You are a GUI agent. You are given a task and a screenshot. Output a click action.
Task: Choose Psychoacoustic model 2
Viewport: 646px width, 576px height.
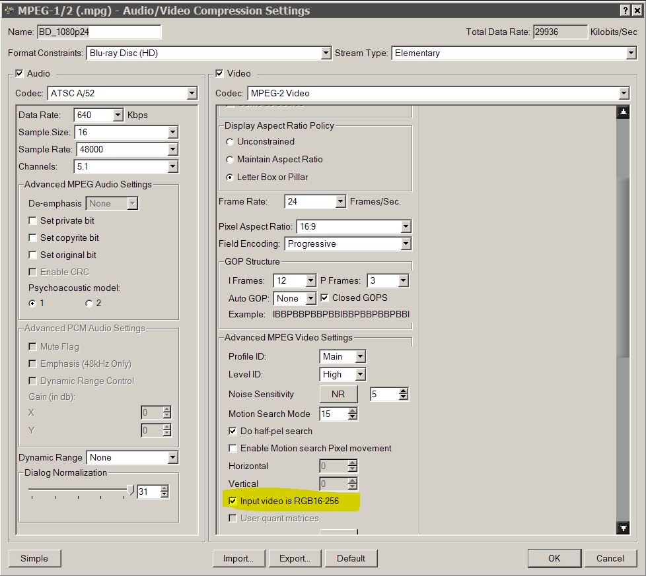coord(89,304)
